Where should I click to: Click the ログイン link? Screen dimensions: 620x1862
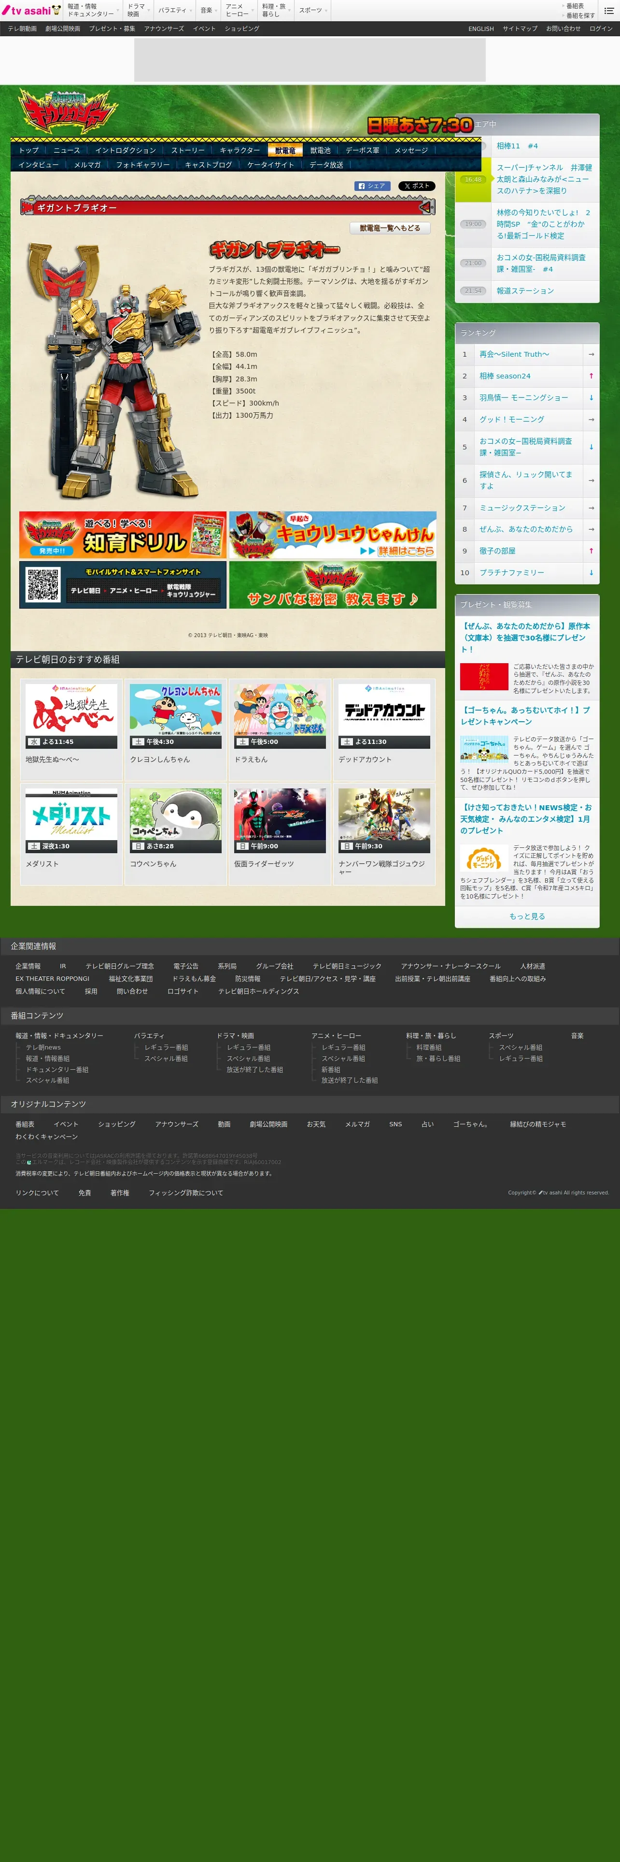point(601,29)
